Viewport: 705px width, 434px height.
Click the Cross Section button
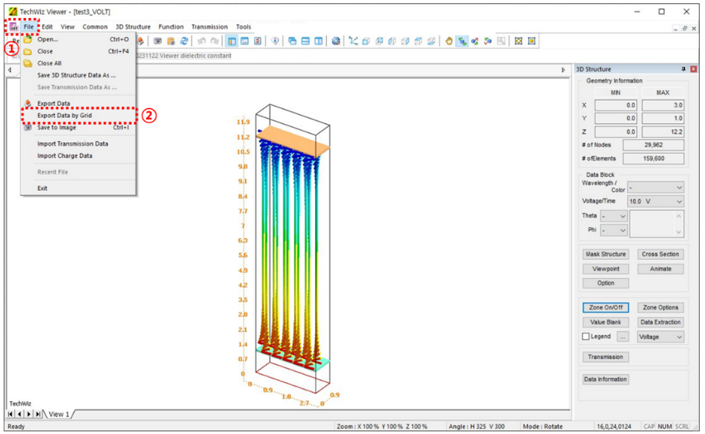tap(659, 255)
